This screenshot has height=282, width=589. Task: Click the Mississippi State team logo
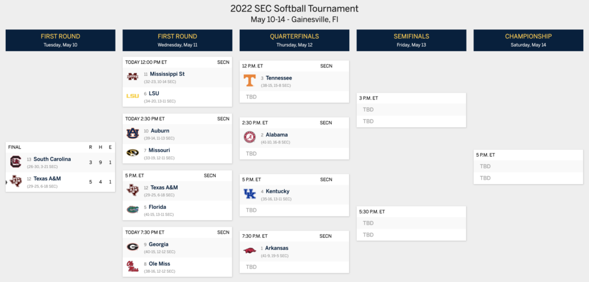[x=132, y=77]
